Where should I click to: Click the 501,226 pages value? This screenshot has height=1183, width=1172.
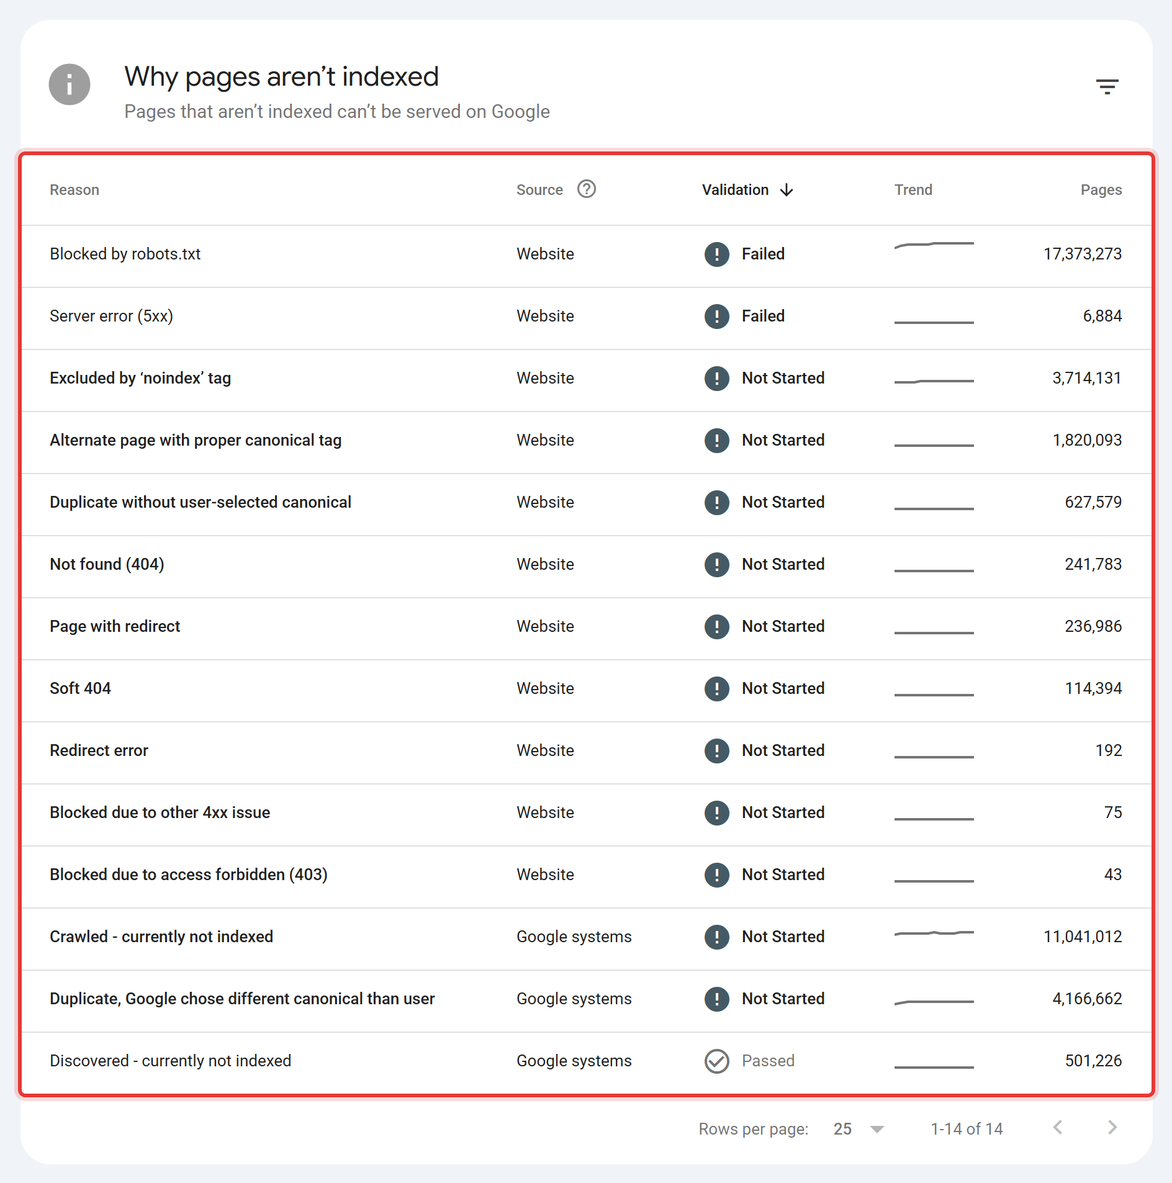tap(1093, 1061)
